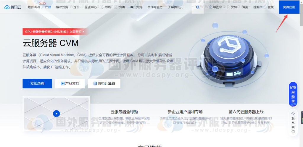Image resolution: width=303 pixels, height=147 pixels.
Task: Open the 客户支持 menu
Action: tap(136, 7)
